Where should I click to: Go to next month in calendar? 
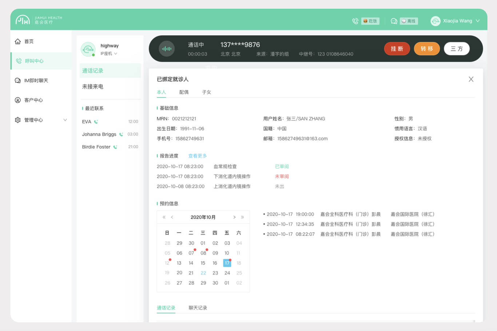click(234, 217)
